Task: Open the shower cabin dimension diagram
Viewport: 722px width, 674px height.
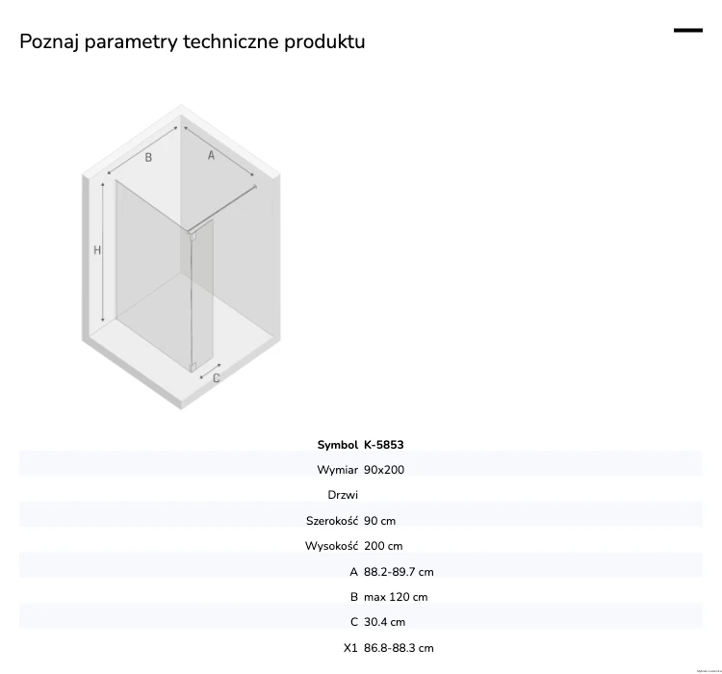Action: 181,257
